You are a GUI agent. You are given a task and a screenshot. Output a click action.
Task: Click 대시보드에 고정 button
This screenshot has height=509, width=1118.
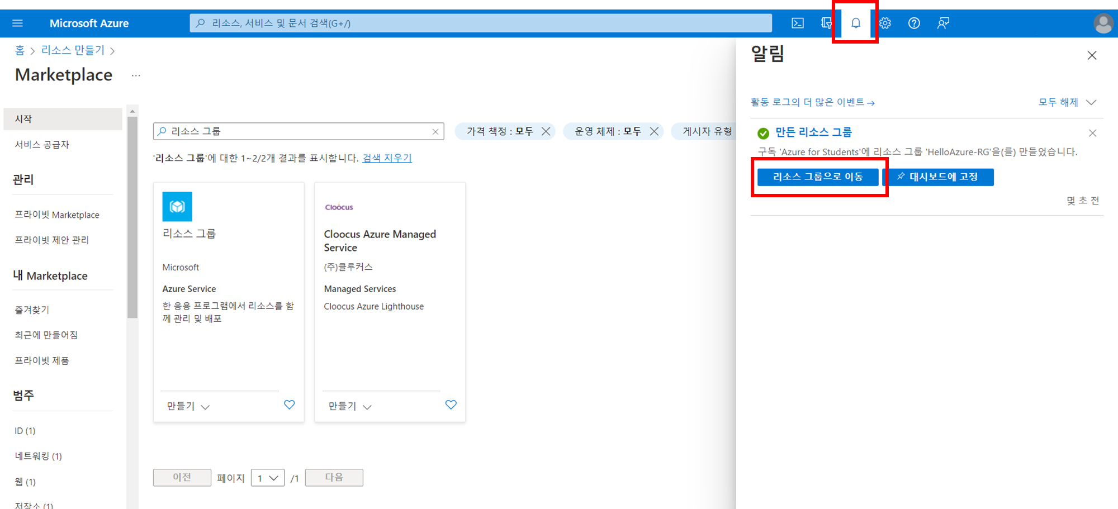[x=938, y=177]
